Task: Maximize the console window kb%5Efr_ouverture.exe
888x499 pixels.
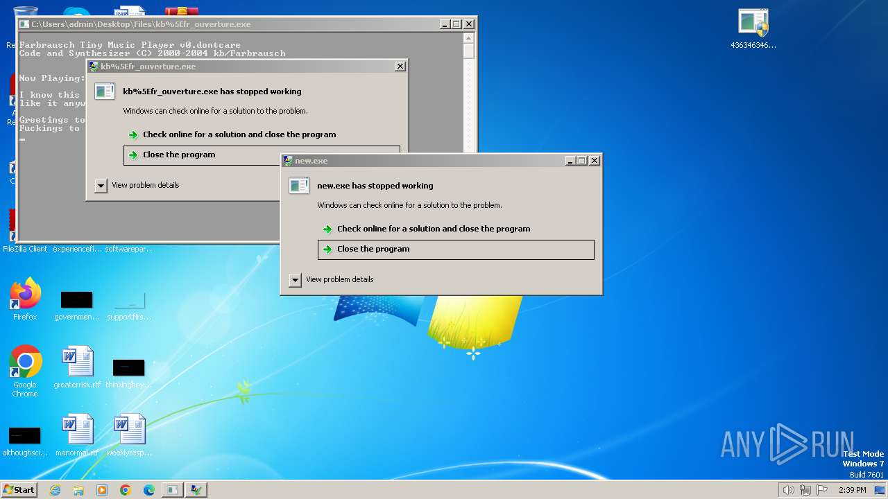Action: (456, 24)
